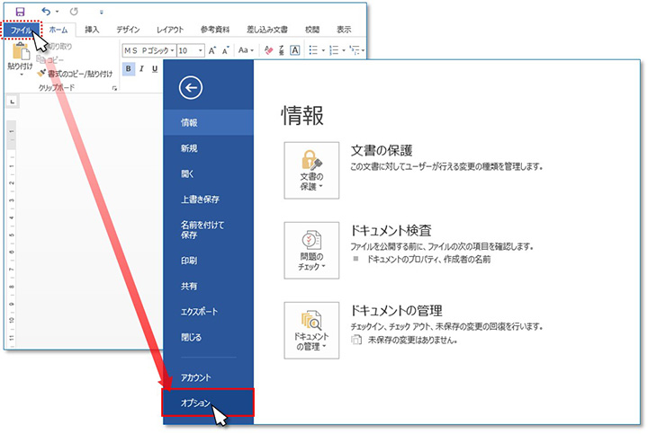This screenshot has width=648, height=434.
Task: Customize the quick access toolbar
Action: (x=101, y=13)
